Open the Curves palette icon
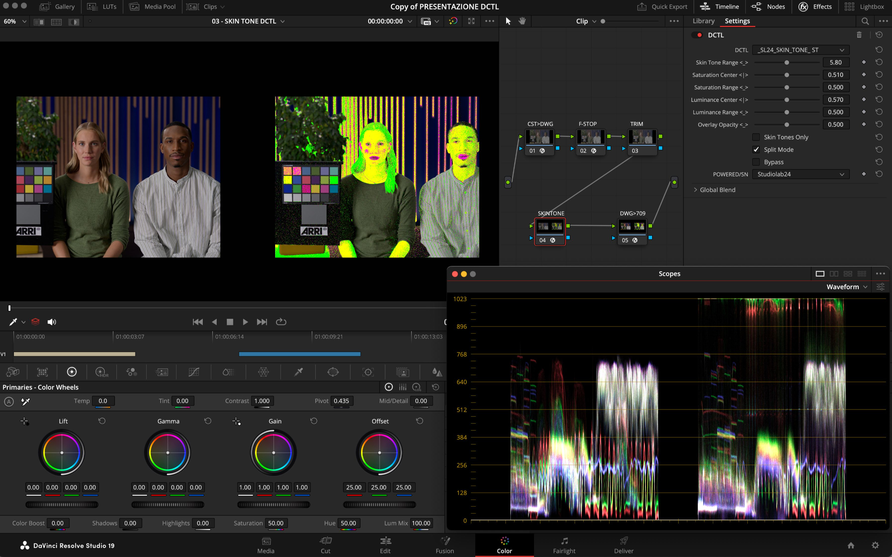This screenshot has width=892, height=557. (x=193, y=372)
